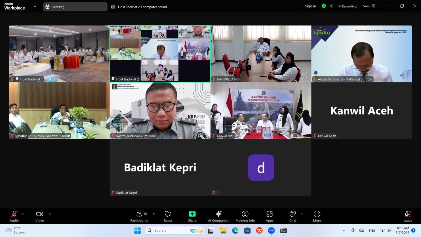Open video options via the Video chevron
421x237 pixels.
(x=50, y=214)
